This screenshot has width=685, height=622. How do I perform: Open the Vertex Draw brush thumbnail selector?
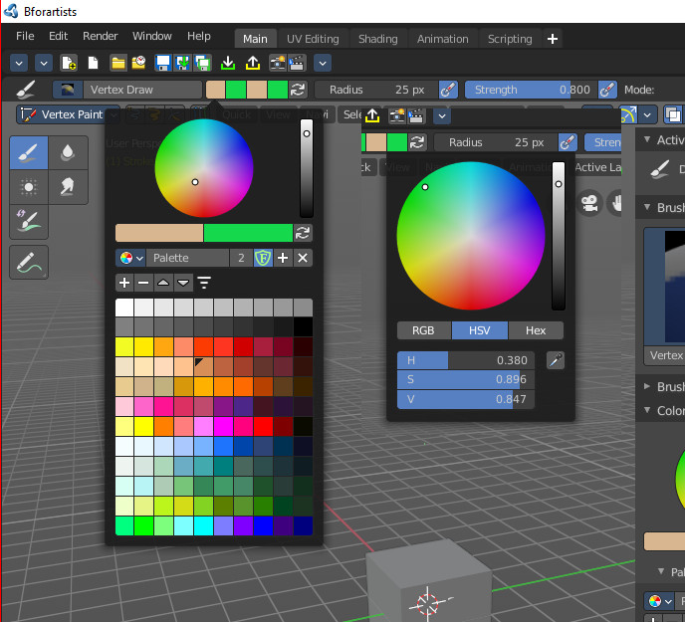pos(68,90)
